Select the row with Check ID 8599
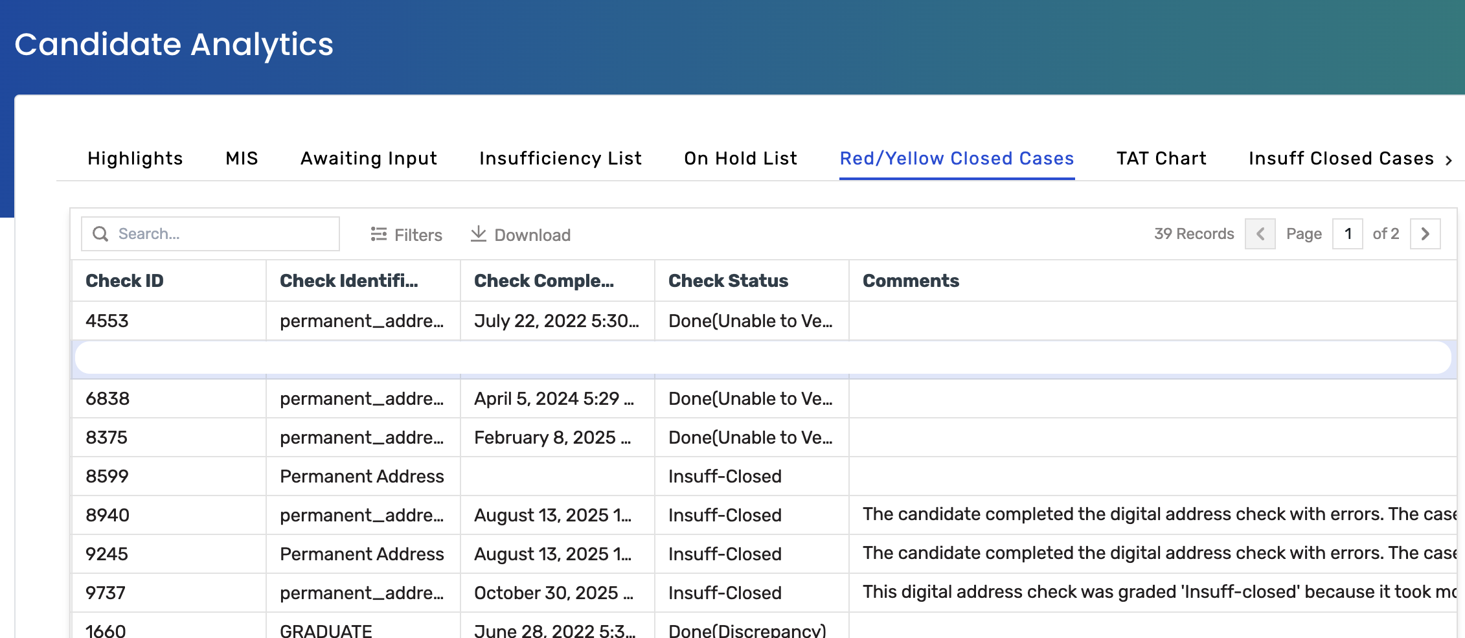This screenshot has width=1465, height=638. coord(108,477)
